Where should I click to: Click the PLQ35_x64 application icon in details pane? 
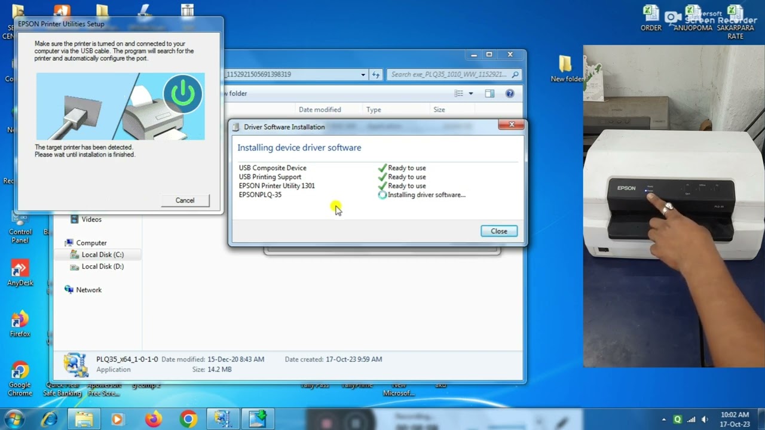76,364
